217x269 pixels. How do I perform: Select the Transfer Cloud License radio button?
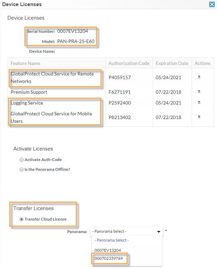[x=21, y=219]
